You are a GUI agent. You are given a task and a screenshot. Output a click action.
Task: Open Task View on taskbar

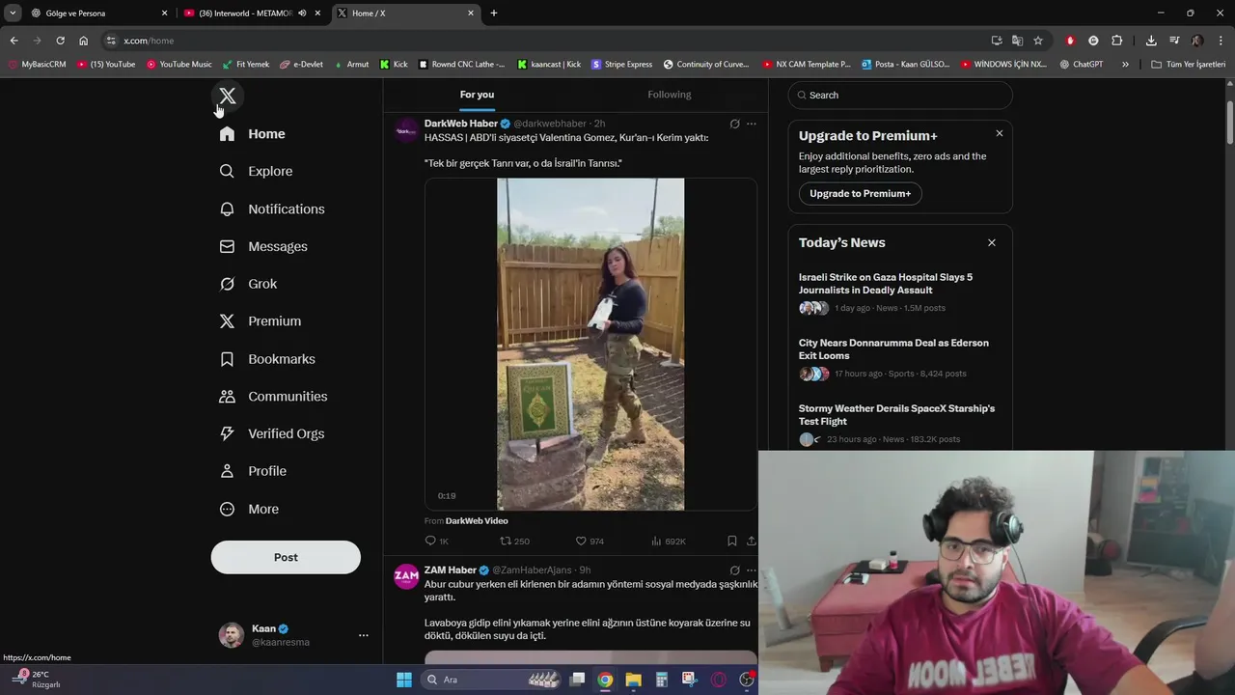[x=577, y=680]
